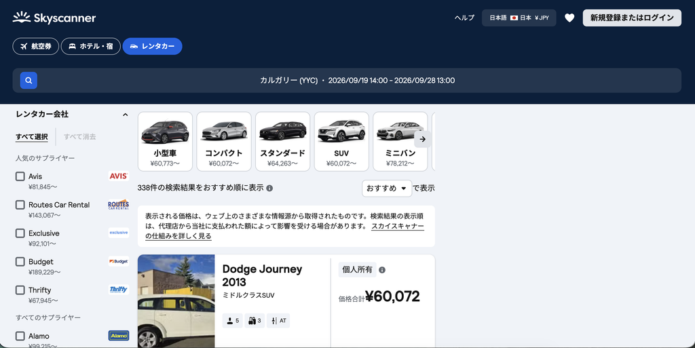This screenshot has height=348, width=695.
Task: Click the 個人所有 badge
Action: [x=357, y=269]
